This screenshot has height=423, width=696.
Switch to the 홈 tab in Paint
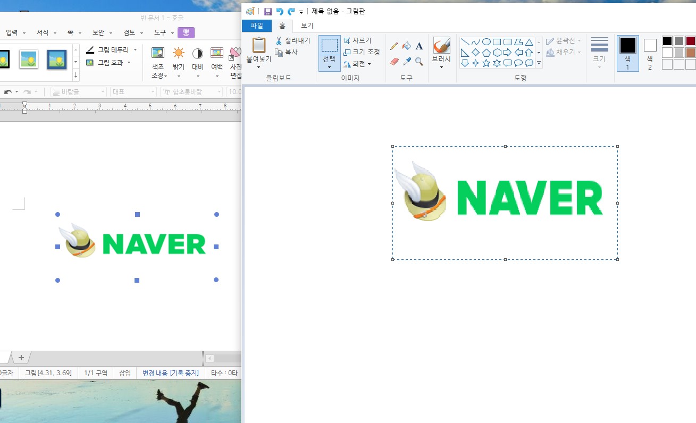coord(282,26)
